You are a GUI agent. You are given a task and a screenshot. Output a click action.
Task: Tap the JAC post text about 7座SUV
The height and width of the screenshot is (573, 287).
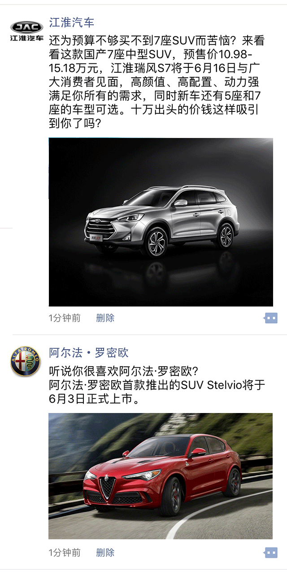coord(157,82)
